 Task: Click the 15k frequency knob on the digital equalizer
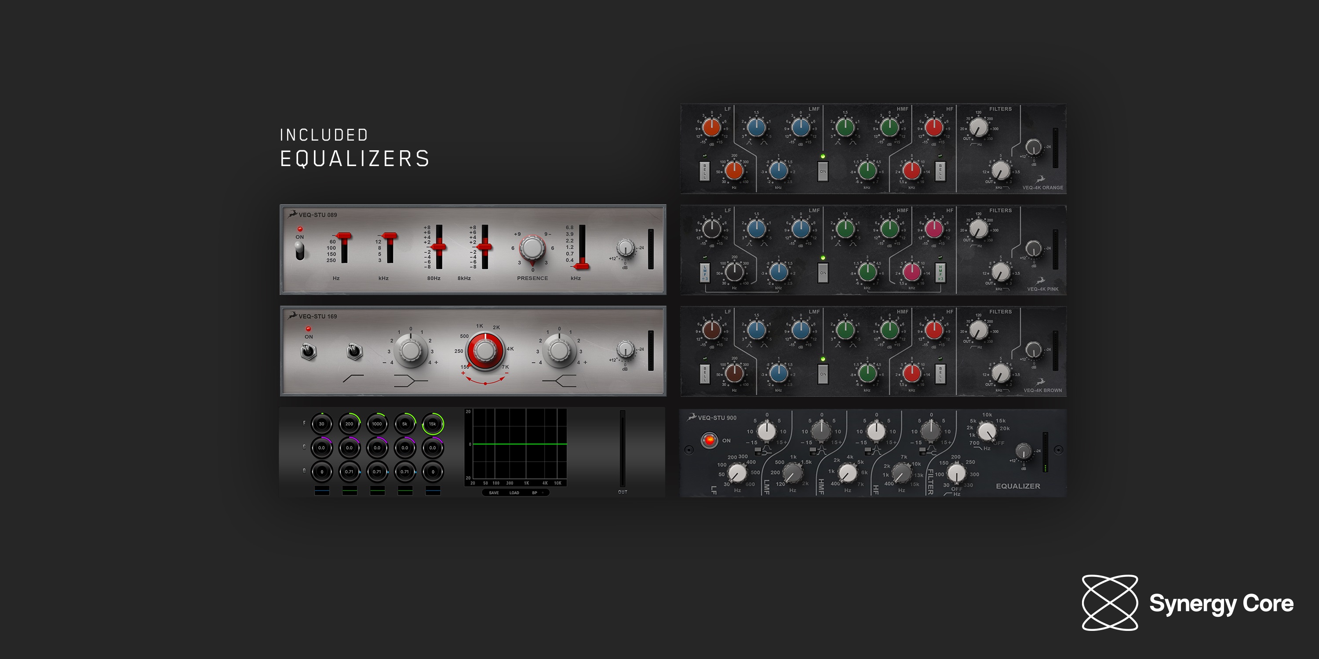pyautogui.click(x=432, y=424)
